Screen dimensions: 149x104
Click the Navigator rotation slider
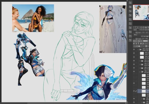pyautogui.click(x=136, y=30)
